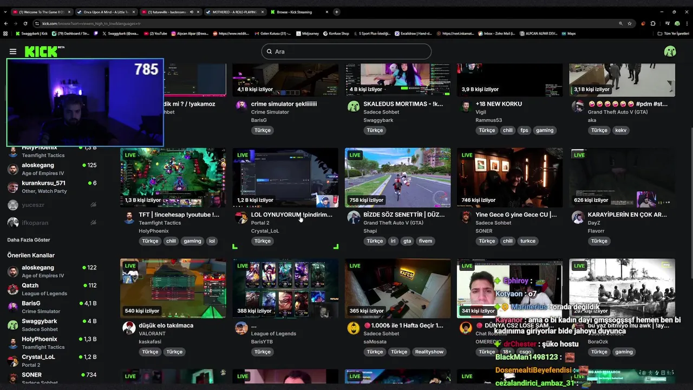
Task: Open the zoom magnifier icon in the address bar
Action: pyautogui.click(x=620, y=23)
